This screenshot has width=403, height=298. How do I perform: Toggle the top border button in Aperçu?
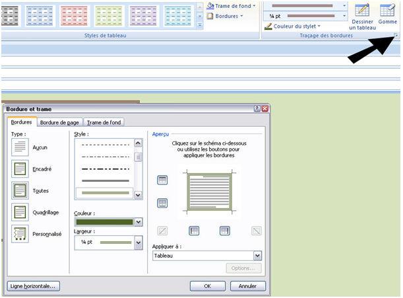click(162, 180)
